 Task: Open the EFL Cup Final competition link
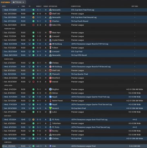point(77,51)
